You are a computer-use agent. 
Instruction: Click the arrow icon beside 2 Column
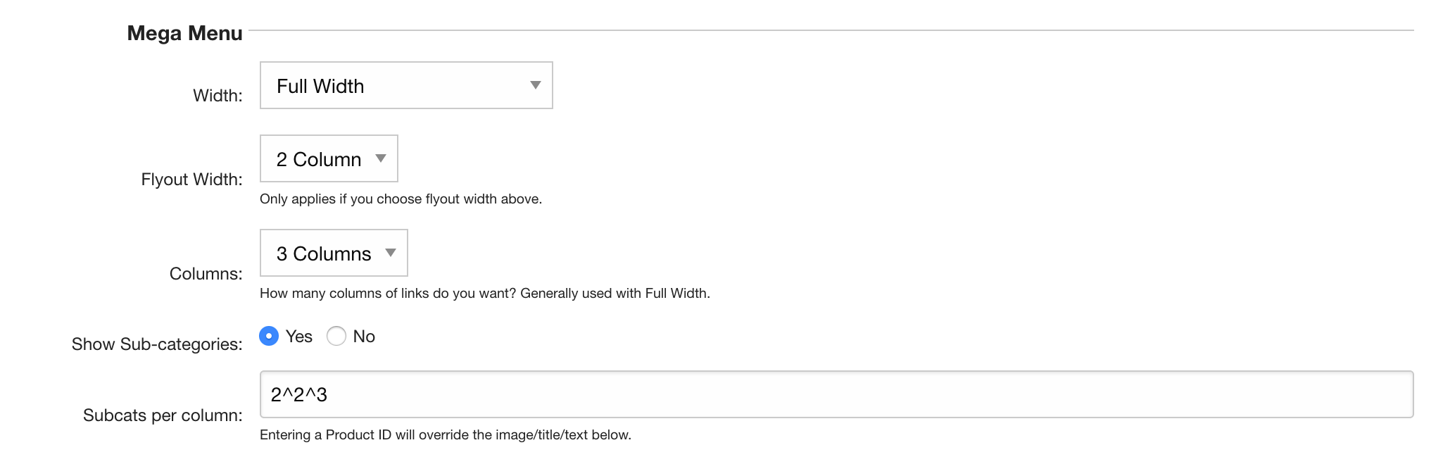(381, 158)
